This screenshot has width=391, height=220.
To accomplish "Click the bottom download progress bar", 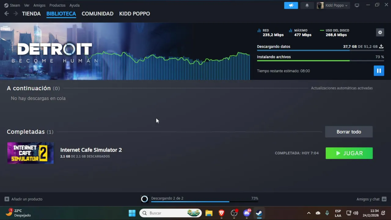I will click(x=205, y=202).
